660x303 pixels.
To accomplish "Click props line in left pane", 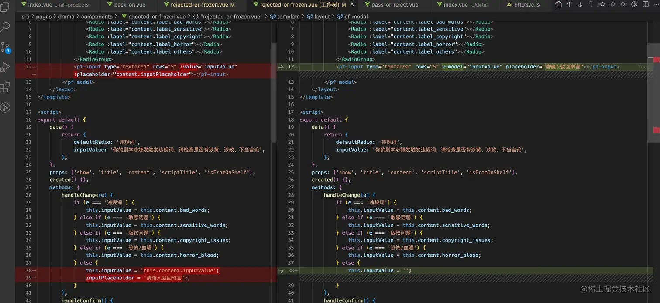I will (152, 173).
